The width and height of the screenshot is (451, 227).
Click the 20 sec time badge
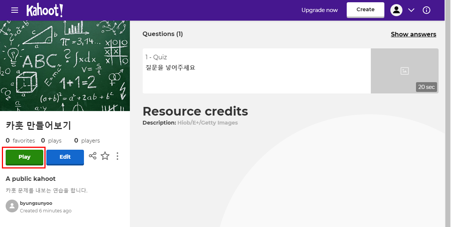426,87
